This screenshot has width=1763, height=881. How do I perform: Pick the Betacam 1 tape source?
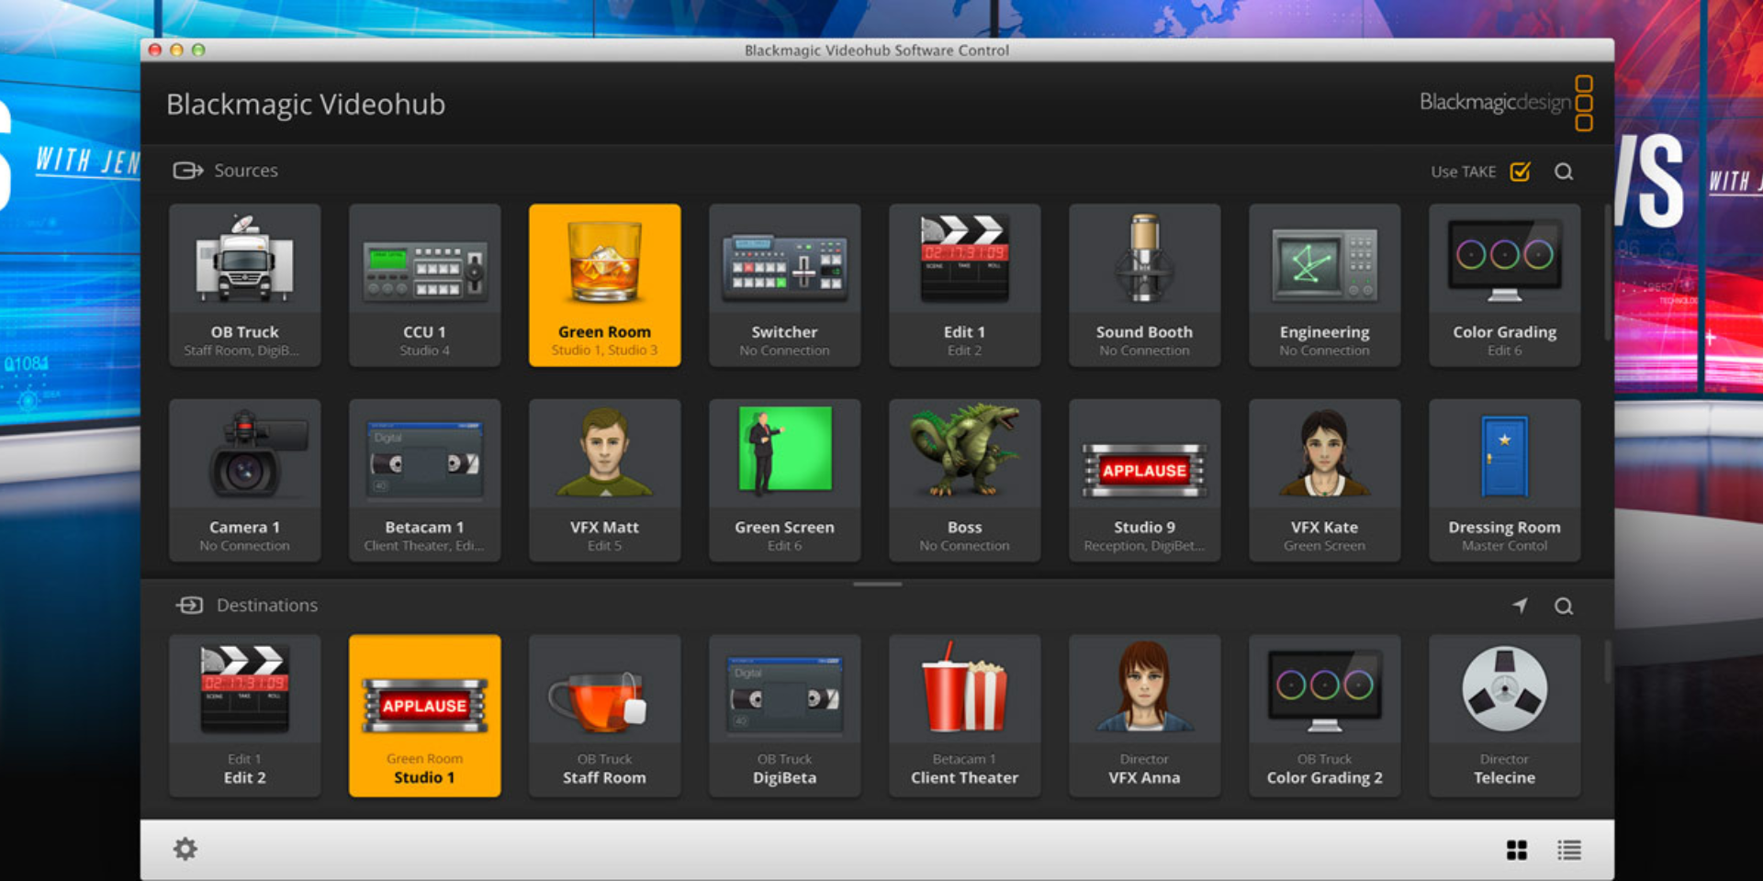coord(424,480)
